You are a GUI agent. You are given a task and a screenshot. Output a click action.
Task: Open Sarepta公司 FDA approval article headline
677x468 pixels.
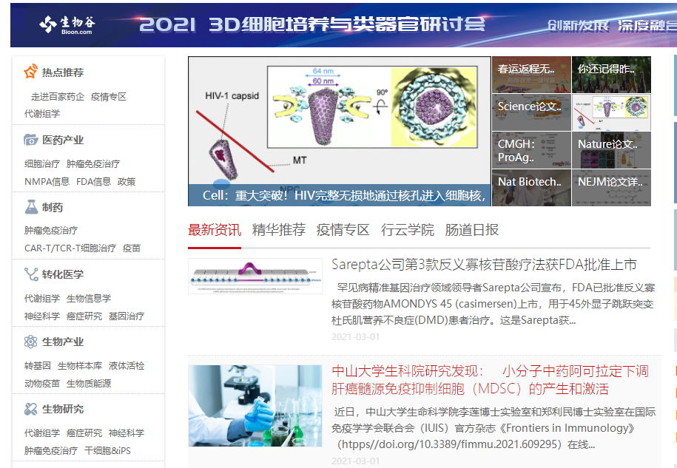point(484,265)
